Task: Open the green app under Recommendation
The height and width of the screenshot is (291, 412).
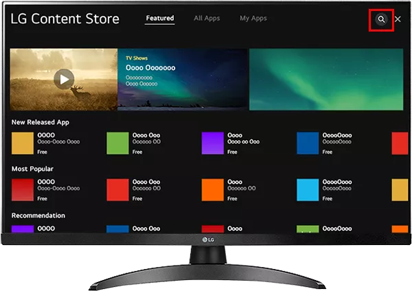Action: coord(308,229)
